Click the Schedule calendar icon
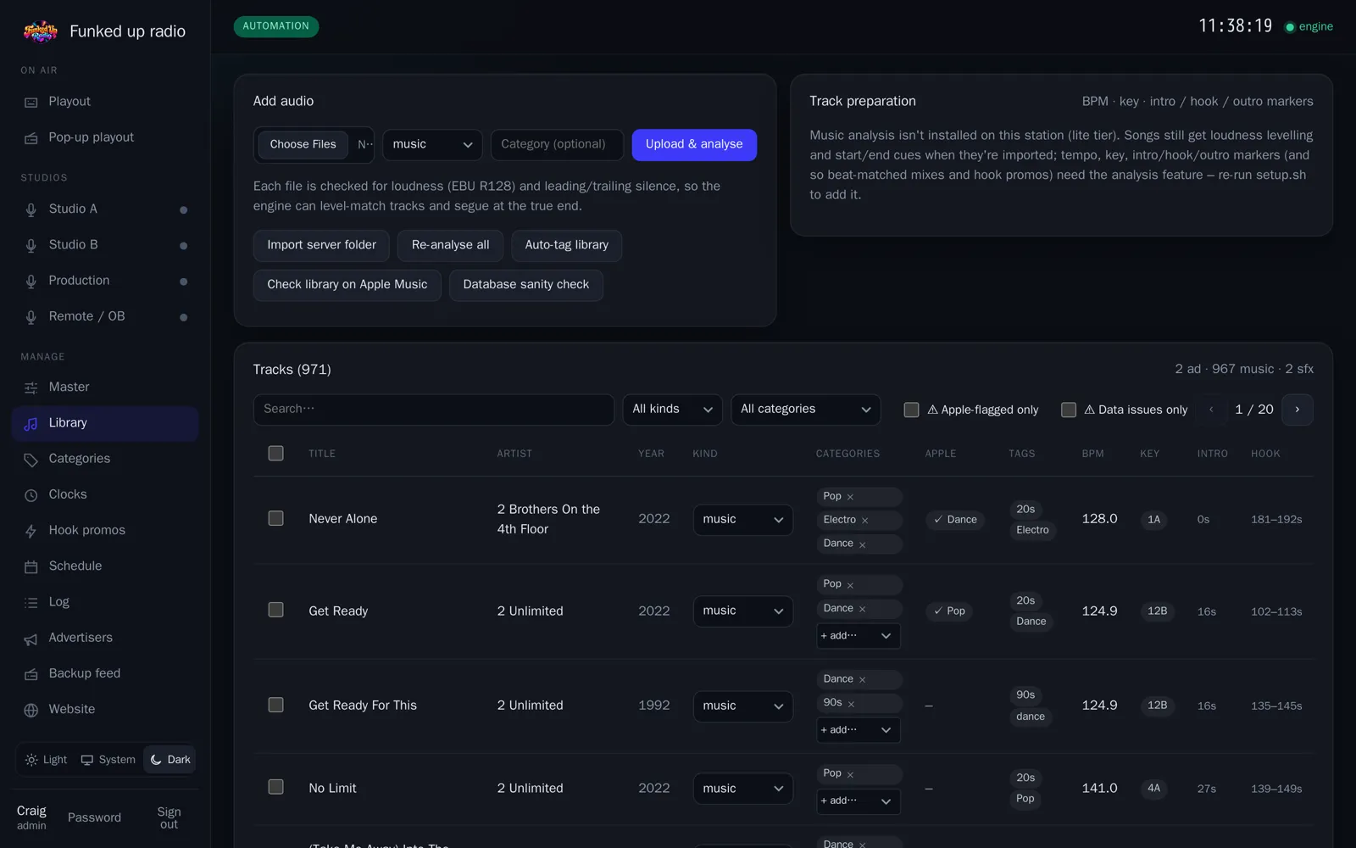Image resolution: width=1356 pixels, height=848 pixels. [31, 566]
